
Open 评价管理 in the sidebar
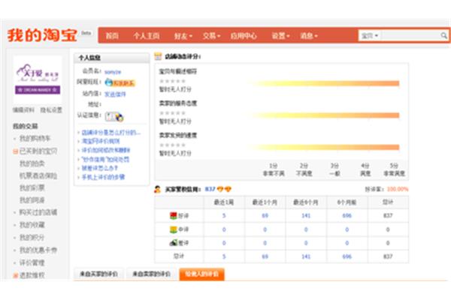point(32,262)
